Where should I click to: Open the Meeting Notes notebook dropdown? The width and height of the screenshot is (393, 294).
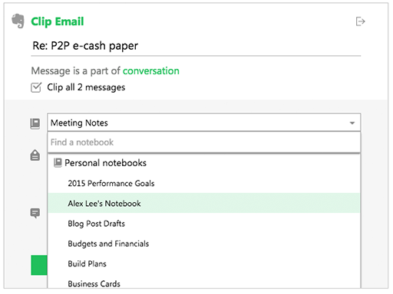pos(204,122)
